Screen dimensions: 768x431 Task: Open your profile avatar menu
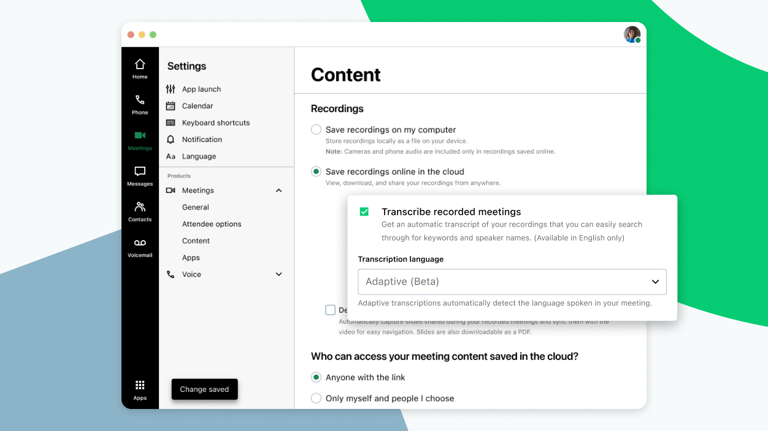click(x=632, y=34)
